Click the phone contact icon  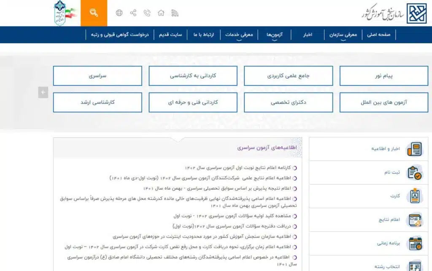(147, 13)
